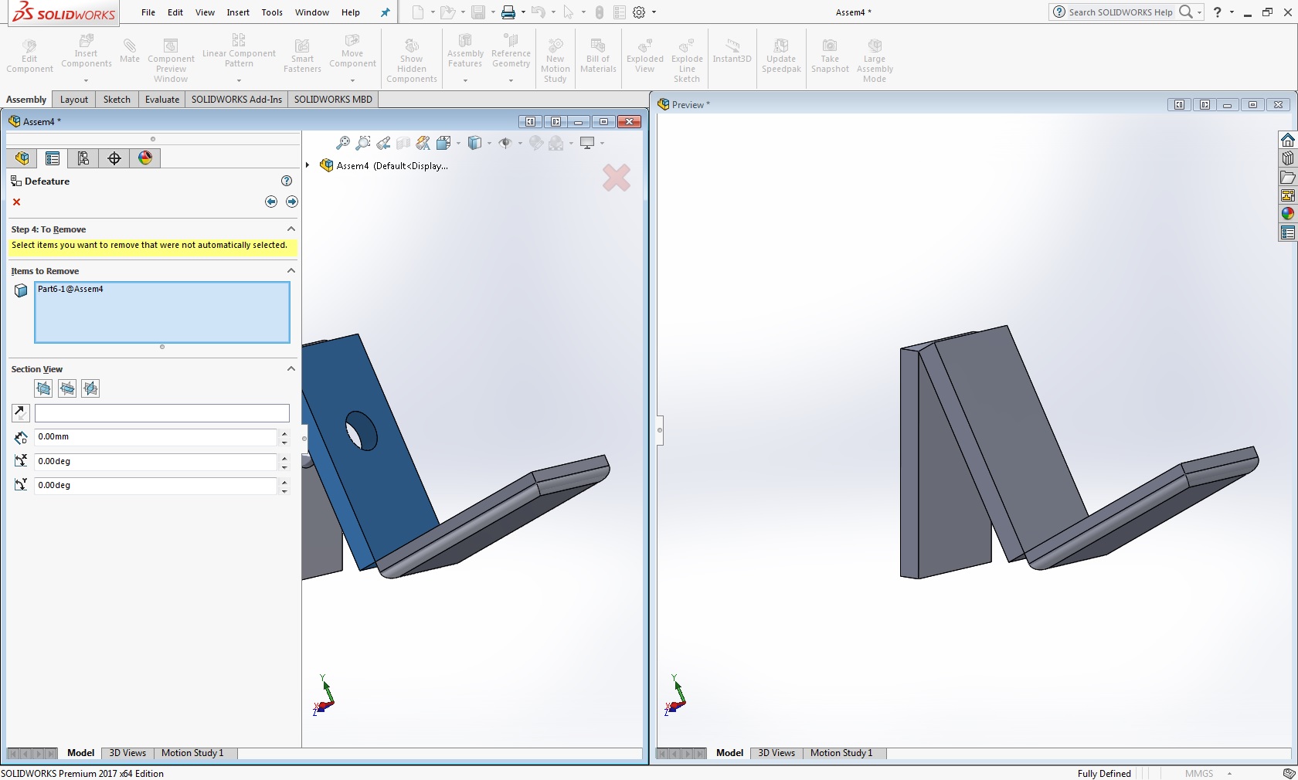
Task: Select Part6-1@Assem4 in Items to Remove list
Action: pos(70,290)
